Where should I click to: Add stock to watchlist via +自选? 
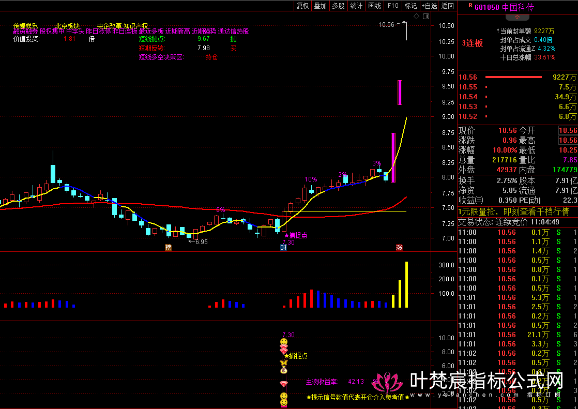(x=429, y=6)
